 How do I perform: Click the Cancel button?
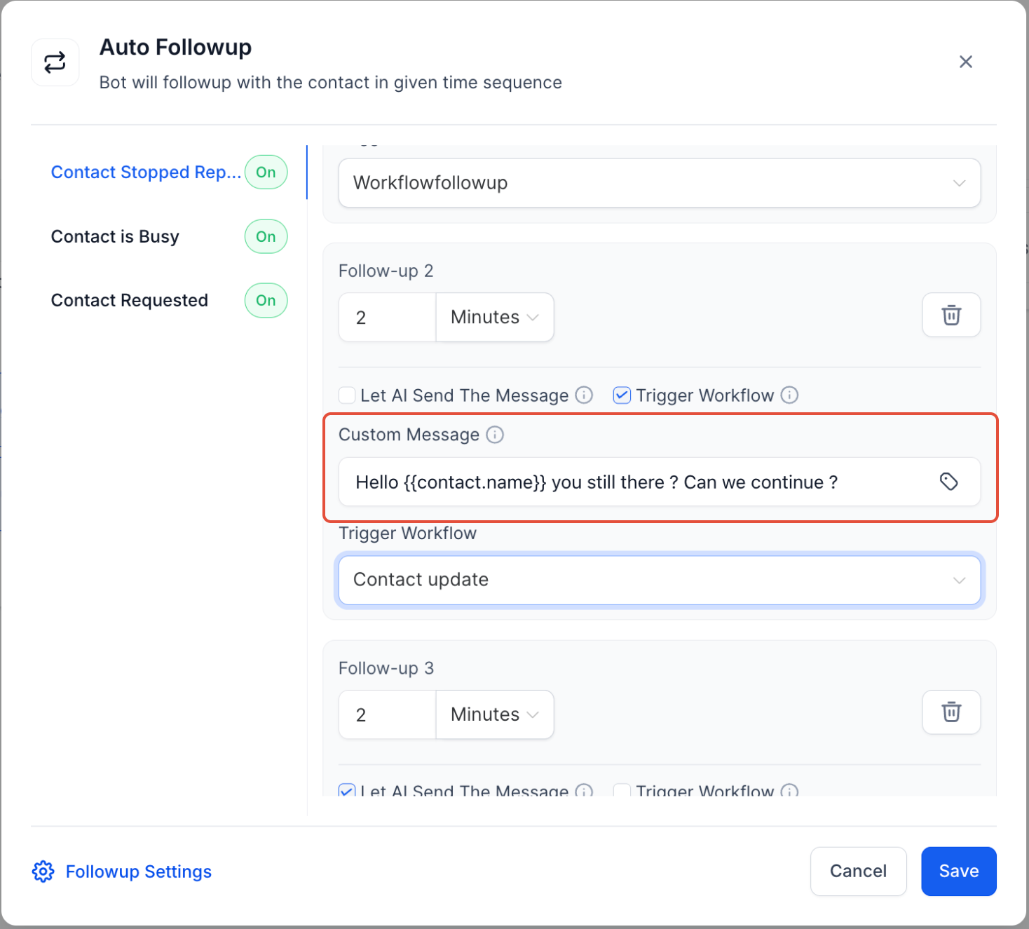(x=858, y=872)
